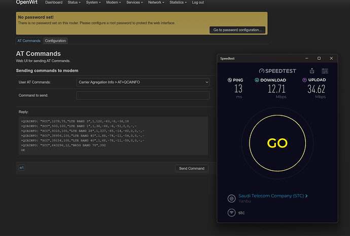Expand the Services menu
This screenshot has width=350, height=236.
click(x=134, y=3)
